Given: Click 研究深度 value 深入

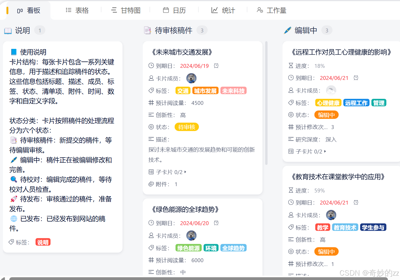Looking at the screenshot, I should point(331,139).
